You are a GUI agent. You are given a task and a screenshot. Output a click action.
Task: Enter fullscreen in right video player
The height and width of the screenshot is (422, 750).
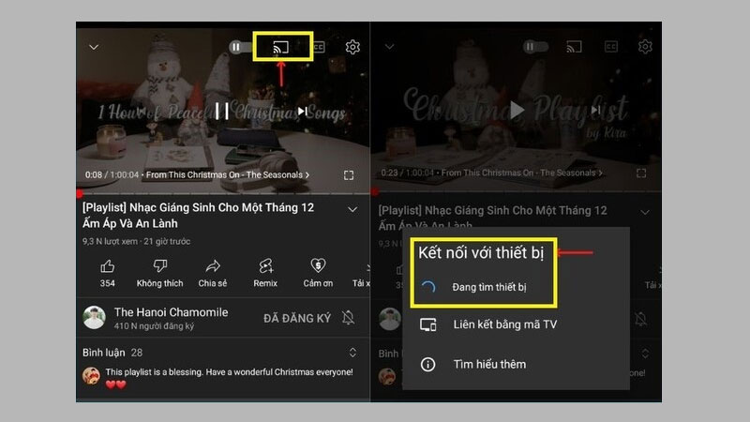pyautogui.click(x=641, y=173)
